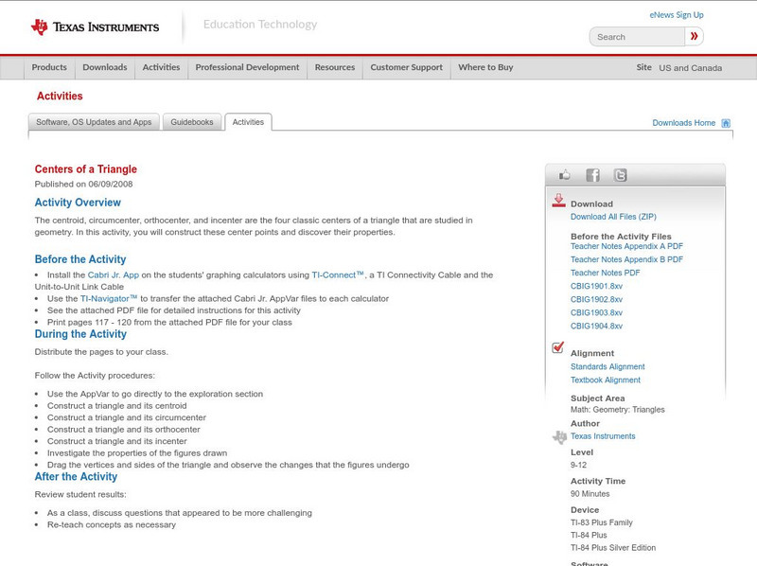Click the thumbs-up like icon
The width and height of the screenshot is (757, 566).
564,175
